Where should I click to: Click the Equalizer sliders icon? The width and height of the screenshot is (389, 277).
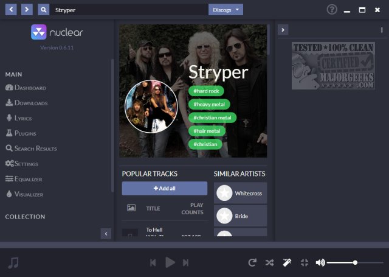(9, 178)
